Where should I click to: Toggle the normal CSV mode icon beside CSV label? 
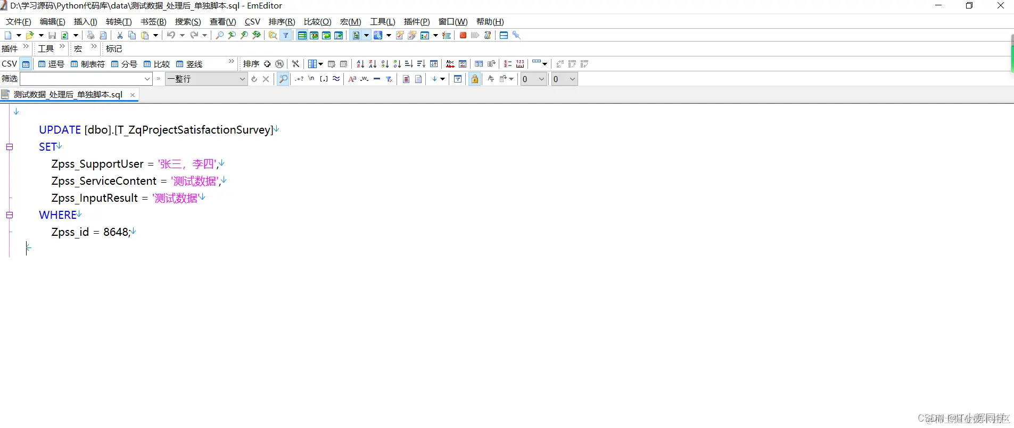coord(26,64)
